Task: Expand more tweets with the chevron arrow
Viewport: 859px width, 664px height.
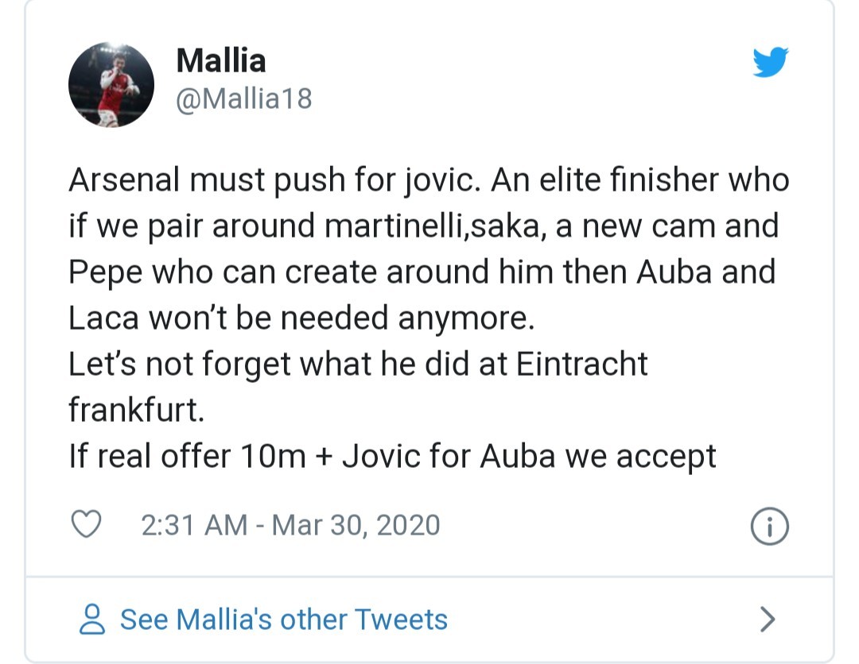Action: (x=766, y=619)
